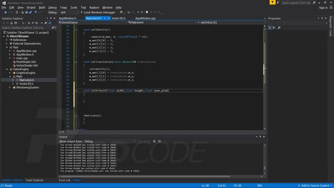The image size is (334, 188).
Task: Open the File menu
Action: pos(4,7)
